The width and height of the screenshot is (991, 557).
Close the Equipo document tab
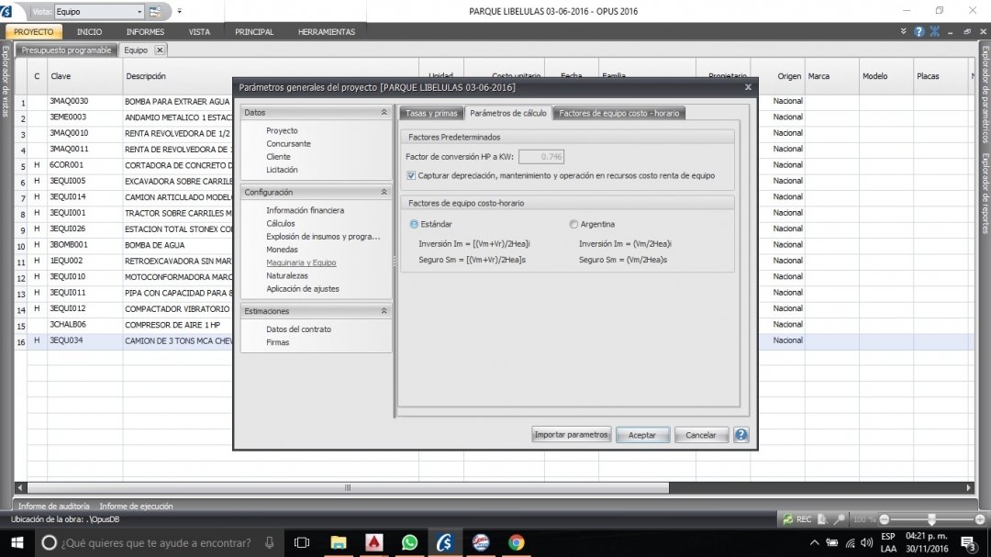(x=159, y=50)
